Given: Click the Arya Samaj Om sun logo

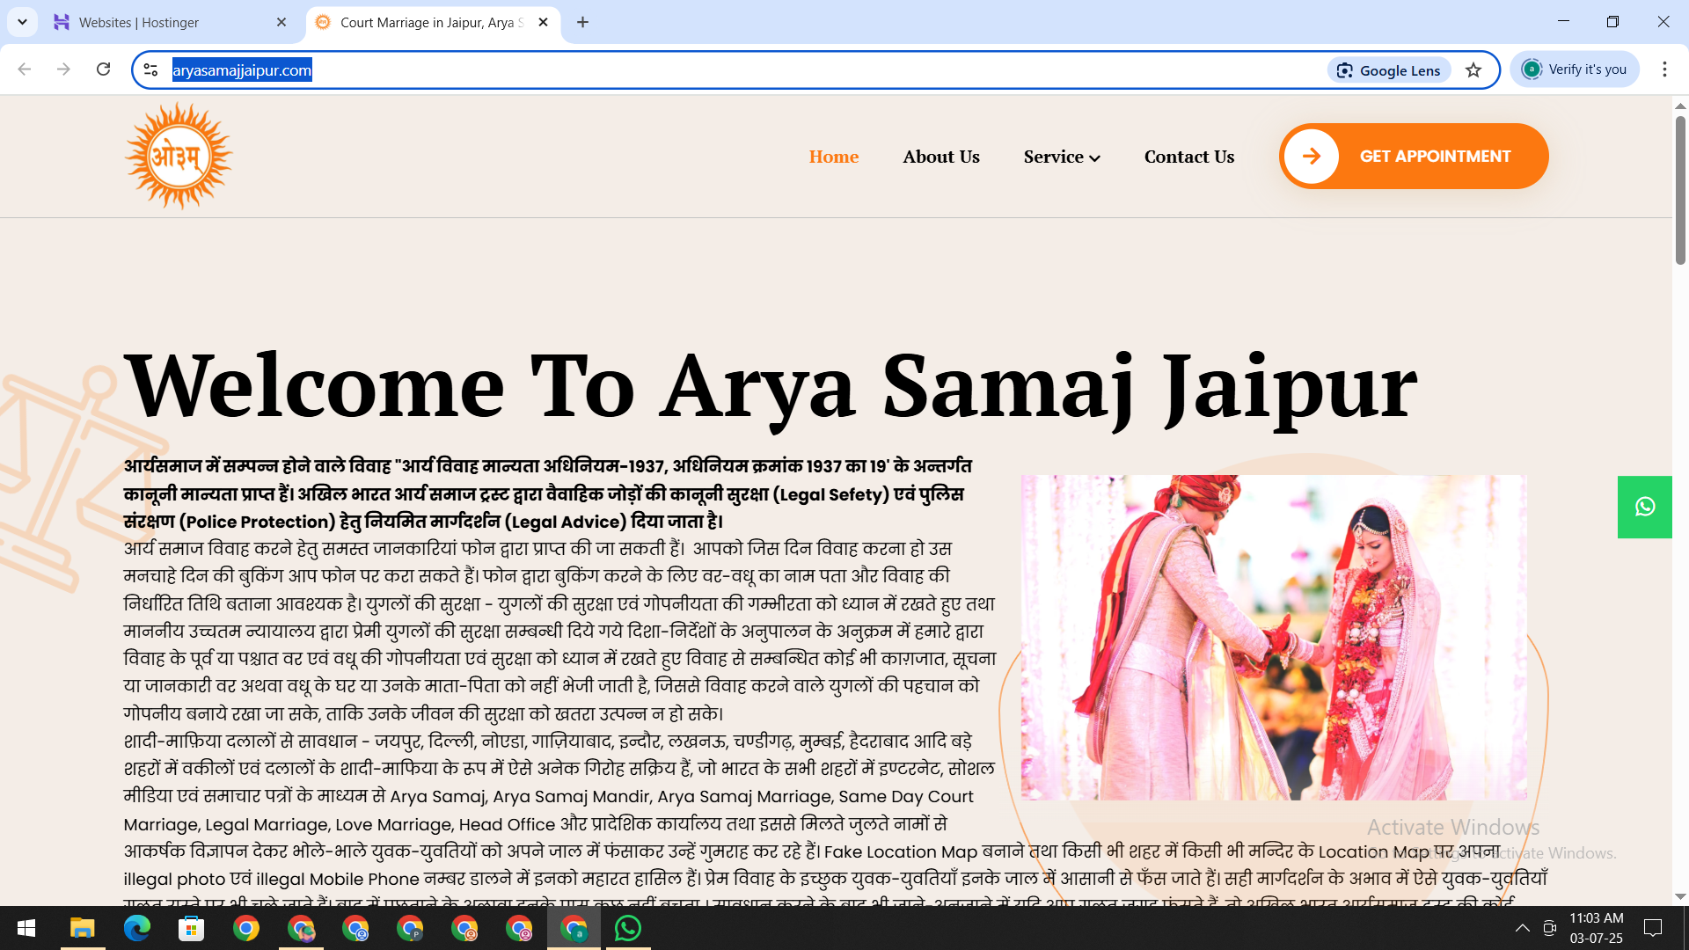Looking at the screenshot, I should [179, 157].
